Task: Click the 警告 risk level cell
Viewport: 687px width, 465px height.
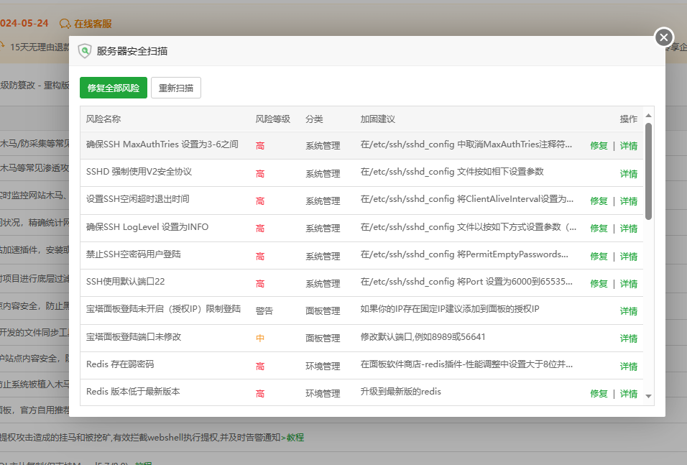Action: (264, 310)
